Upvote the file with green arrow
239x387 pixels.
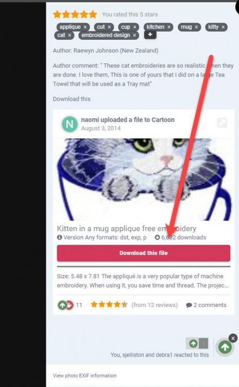click(62, 305)
